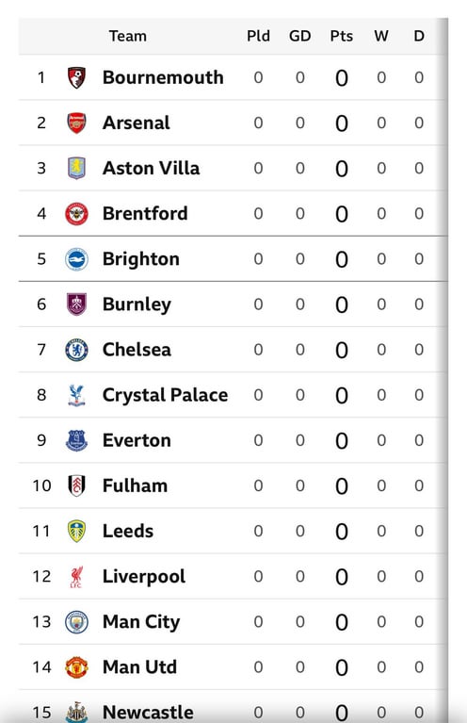Select the Pld column header
The height and width of the screenshot is (723, 467).
(258, 36)
